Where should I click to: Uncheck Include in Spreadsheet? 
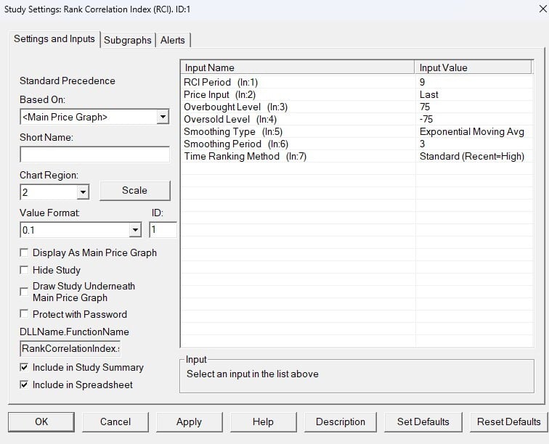tap(24, 385)
